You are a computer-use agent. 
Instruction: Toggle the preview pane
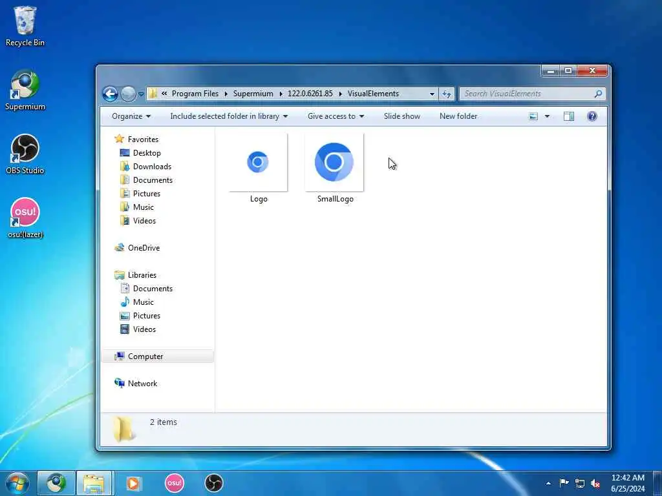pyautogui.click(x=569, y=116)
